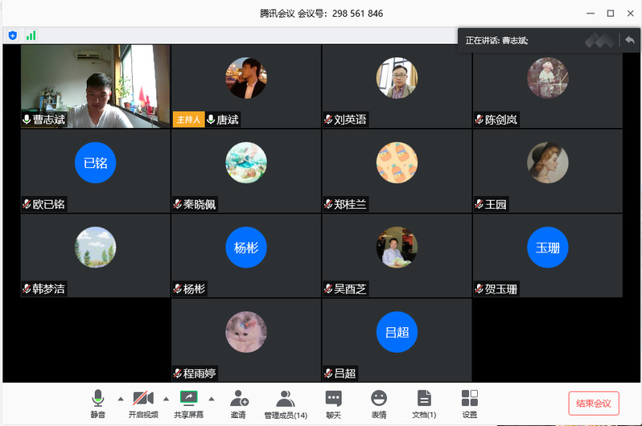Open the 设置 settings
The width and height of the screenshot is (642, 426).
470,399
